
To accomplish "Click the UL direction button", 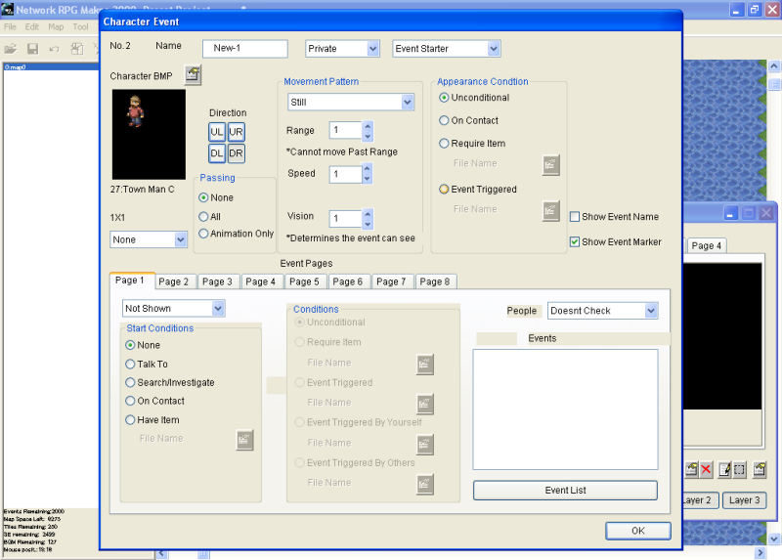I will pos(217,132).
